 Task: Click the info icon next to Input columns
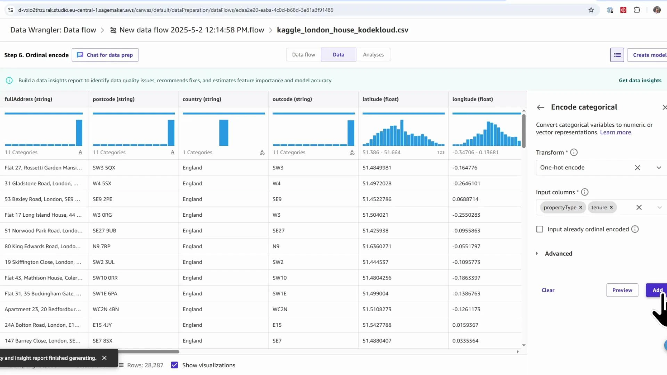point(585,192)
